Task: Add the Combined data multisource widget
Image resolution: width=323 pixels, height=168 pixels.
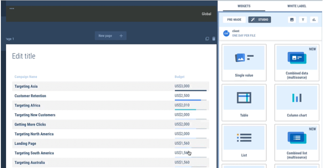Action: (x=297, y=62)
